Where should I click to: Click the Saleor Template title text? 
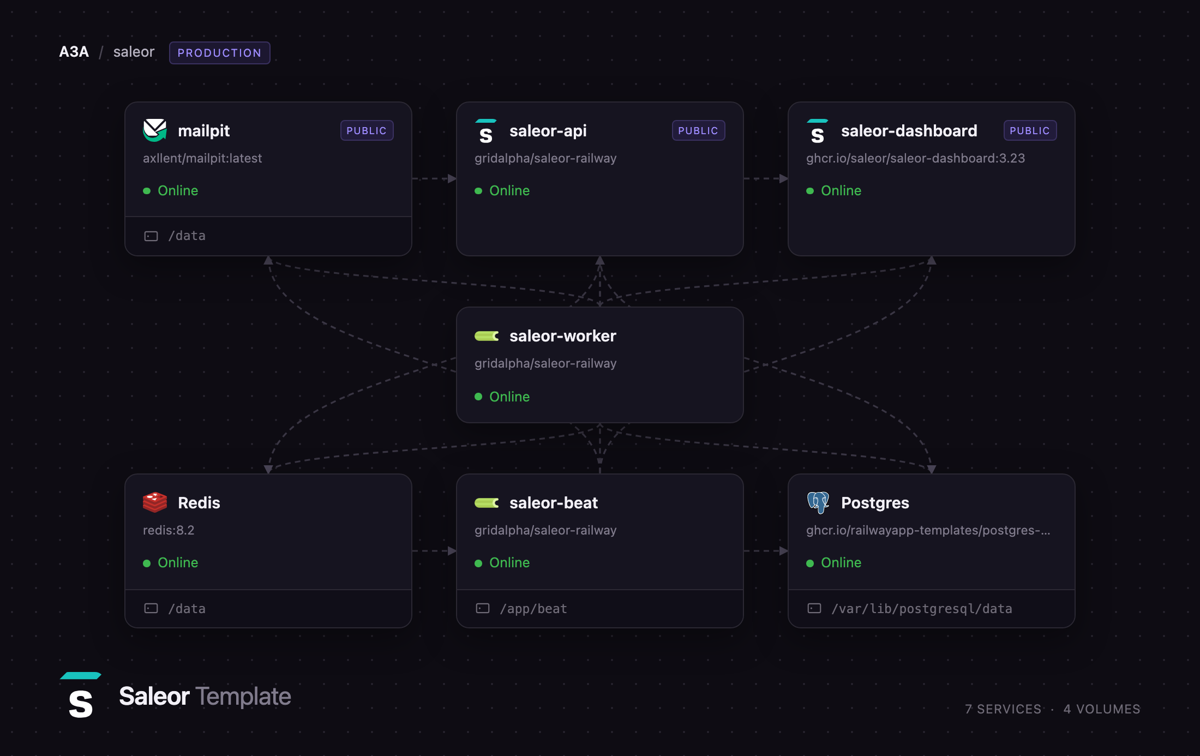(x=205, y=697)
